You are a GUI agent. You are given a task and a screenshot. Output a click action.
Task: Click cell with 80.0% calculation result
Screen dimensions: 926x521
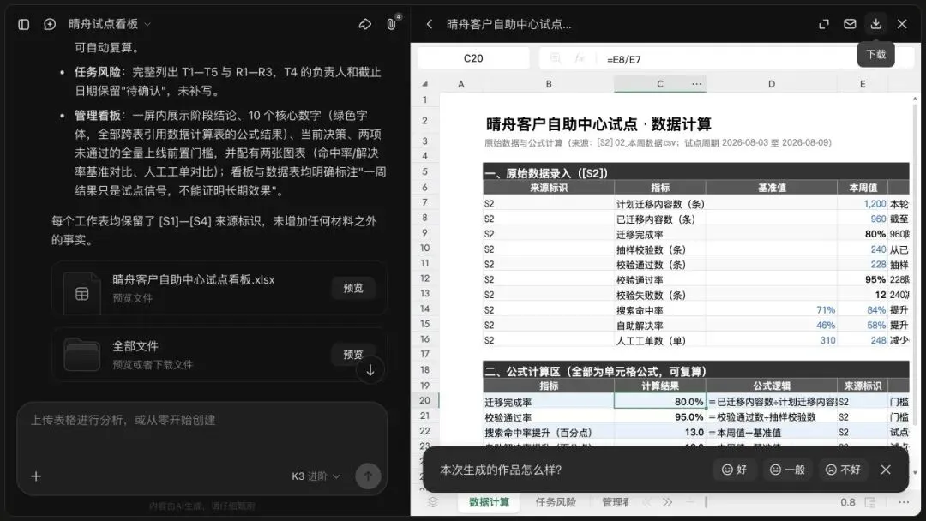pos(659,402)
